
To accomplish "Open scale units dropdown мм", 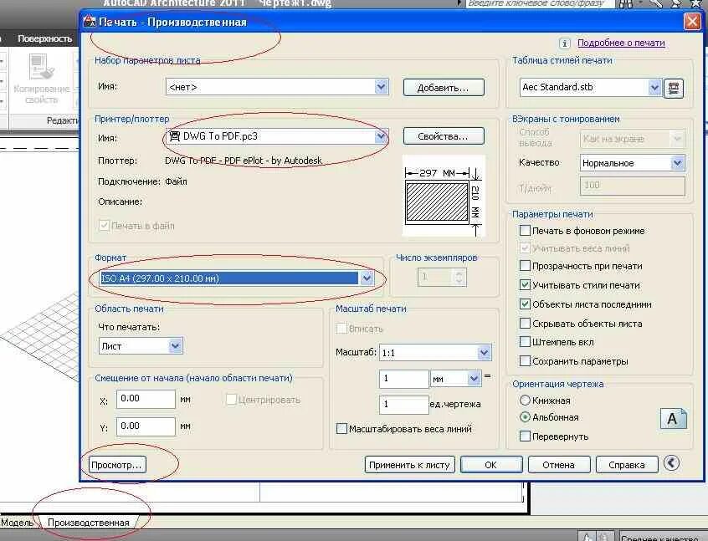I will tap(455, 379).
